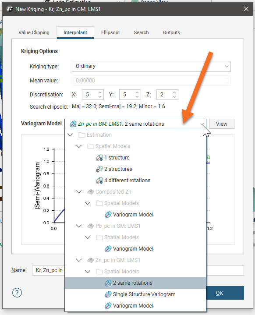Click the help question mark icon
Screen dimensions: 255x315
point(17,293)
